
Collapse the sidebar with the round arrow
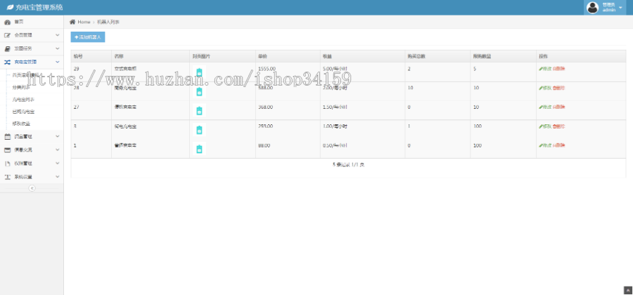point(32,188)
